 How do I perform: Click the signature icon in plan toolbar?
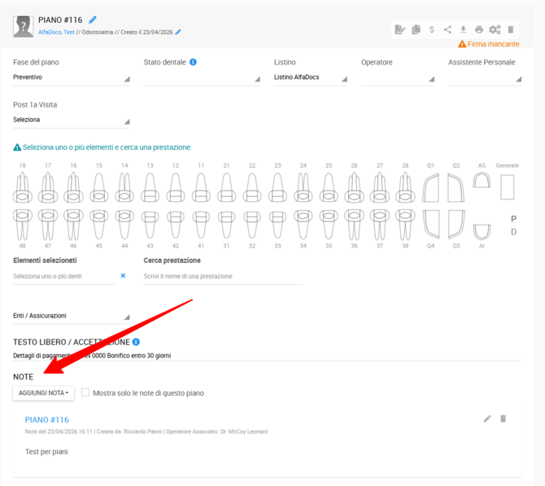(x=400, y=30)
